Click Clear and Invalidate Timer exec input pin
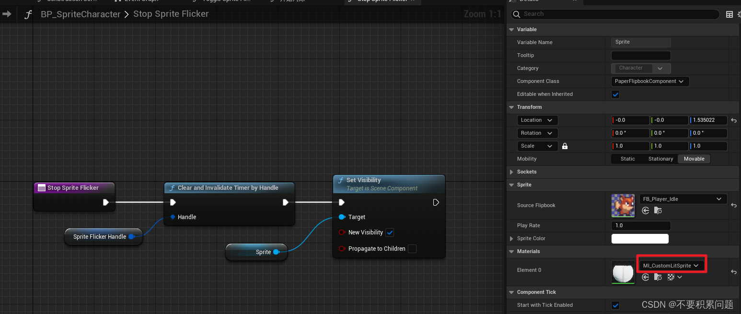Viewport: 741px width, 314px height. pos(173,202)
